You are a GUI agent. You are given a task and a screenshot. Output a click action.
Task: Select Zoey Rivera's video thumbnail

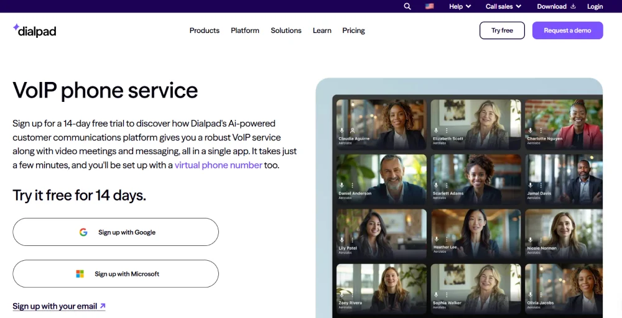click(381, 288)
